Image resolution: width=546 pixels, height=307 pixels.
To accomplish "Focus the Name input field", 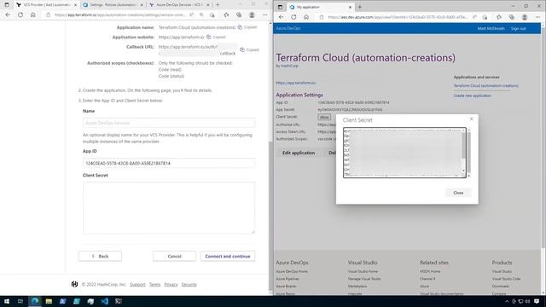I will [169, 123].
